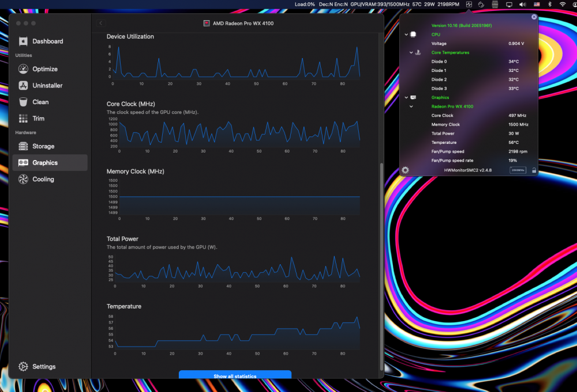Click the Bluetooth menu bar icon

[550, 5]
